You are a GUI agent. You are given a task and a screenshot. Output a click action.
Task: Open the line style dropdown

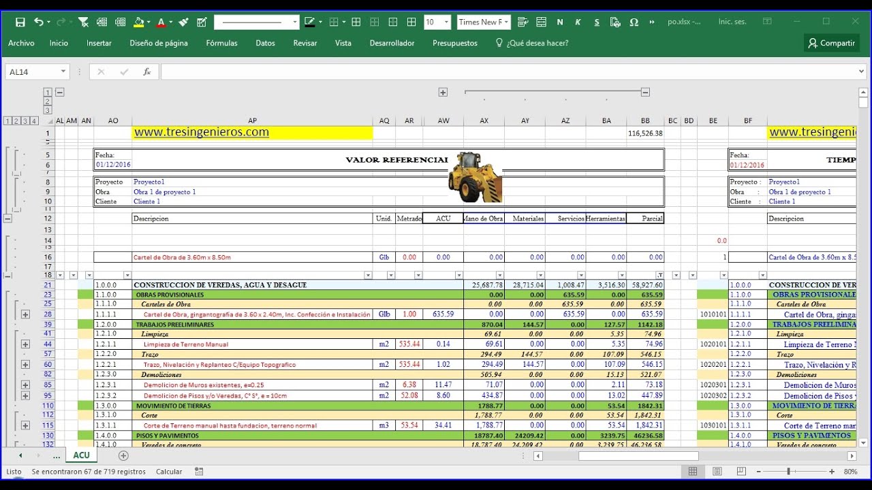click(295, 22)
